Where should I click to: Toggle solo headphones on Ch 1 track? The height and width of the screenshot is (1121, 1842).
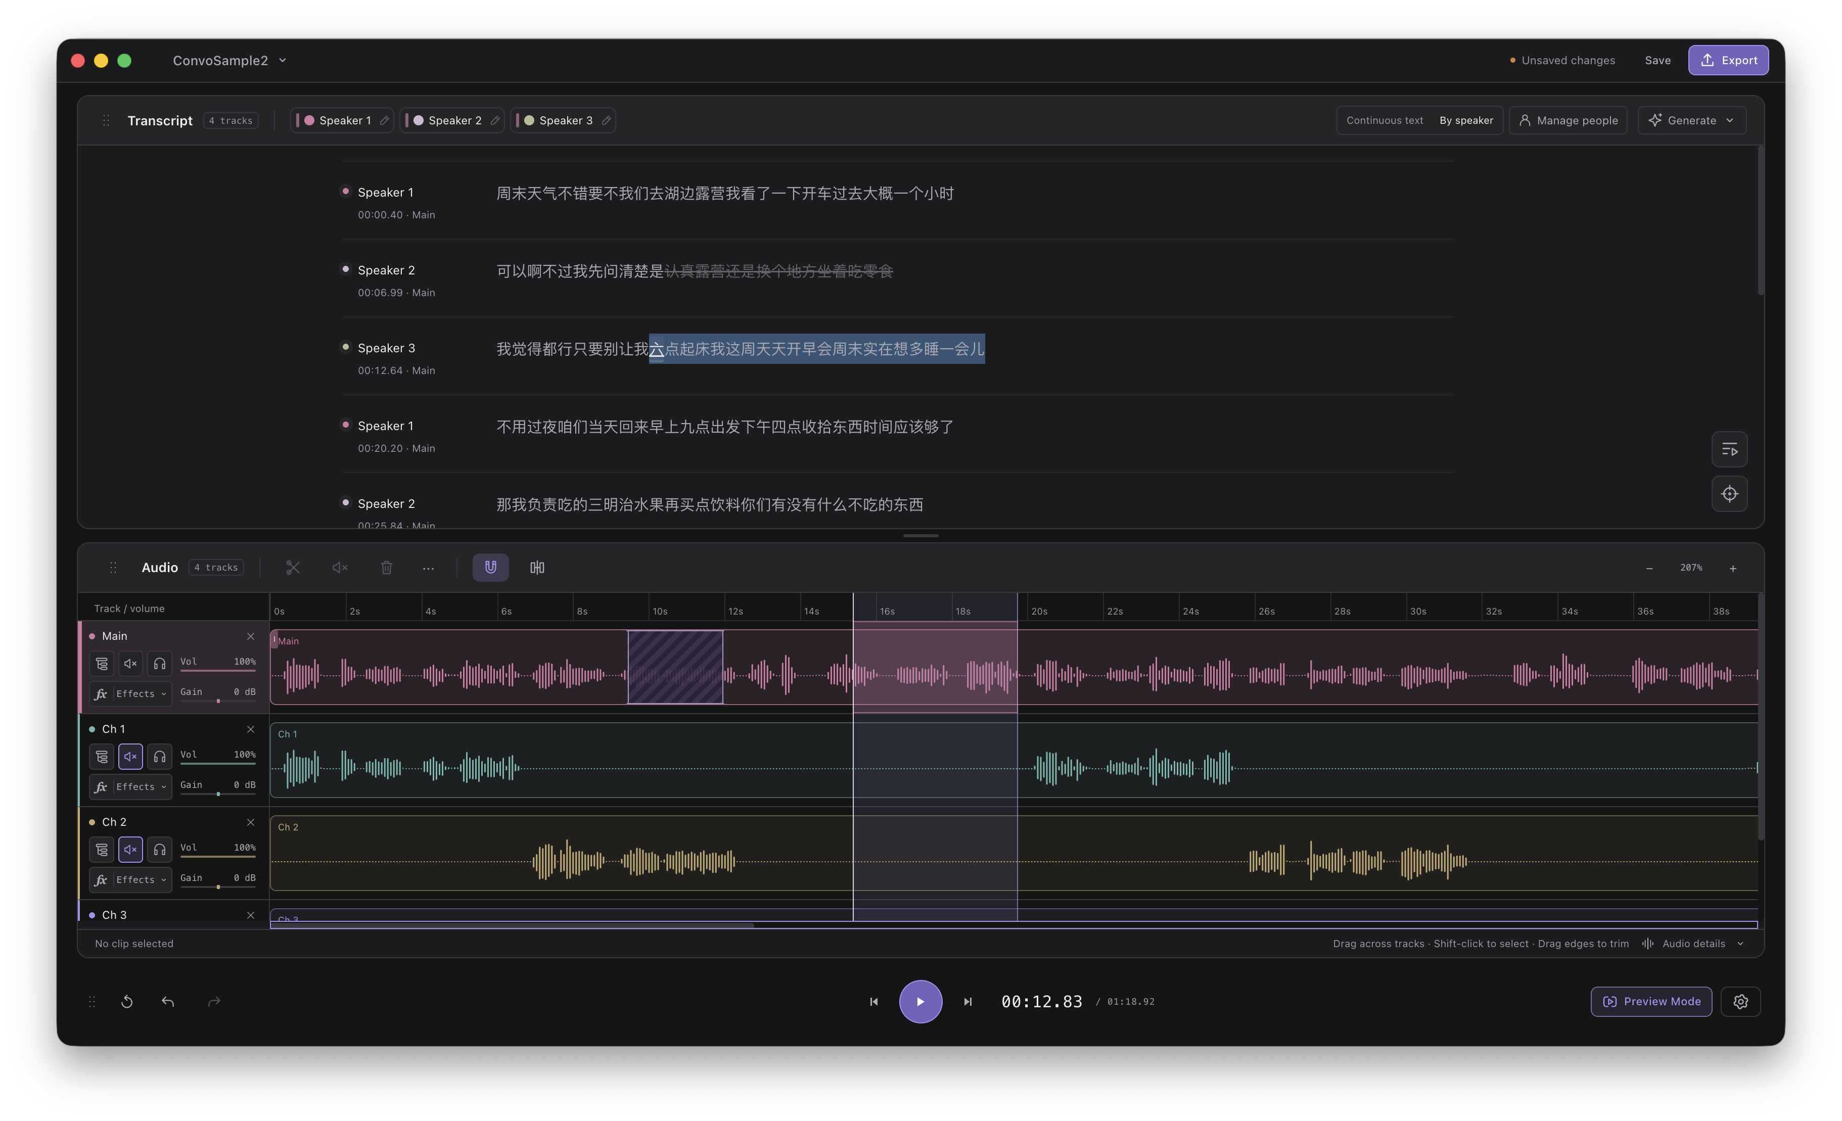coord(159,757)
